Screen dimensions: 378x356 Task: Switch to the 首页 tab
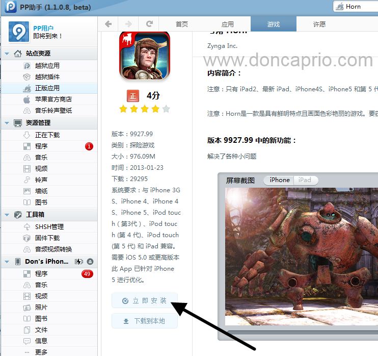pyautogui.click(x=182, y=24)
